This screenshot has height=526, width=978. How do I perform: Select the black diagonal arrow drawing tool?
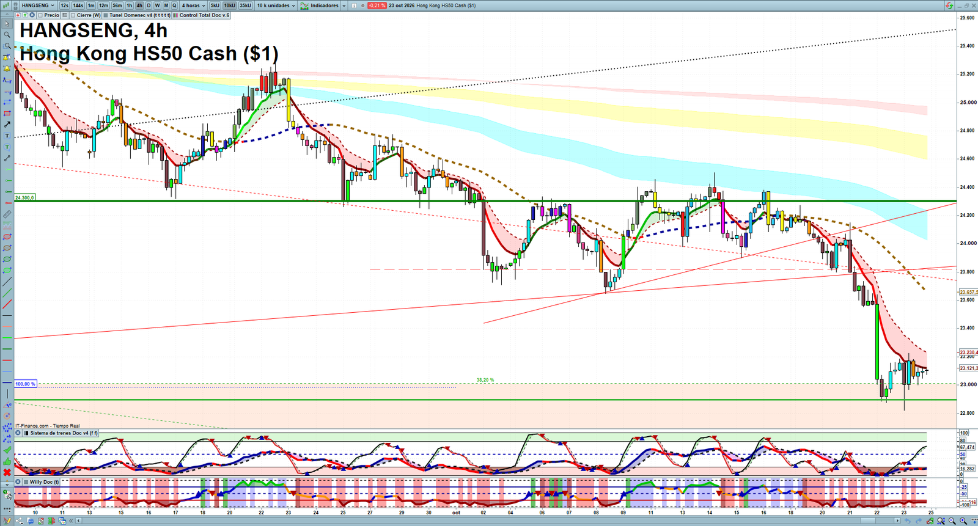(x=7, y=125)
